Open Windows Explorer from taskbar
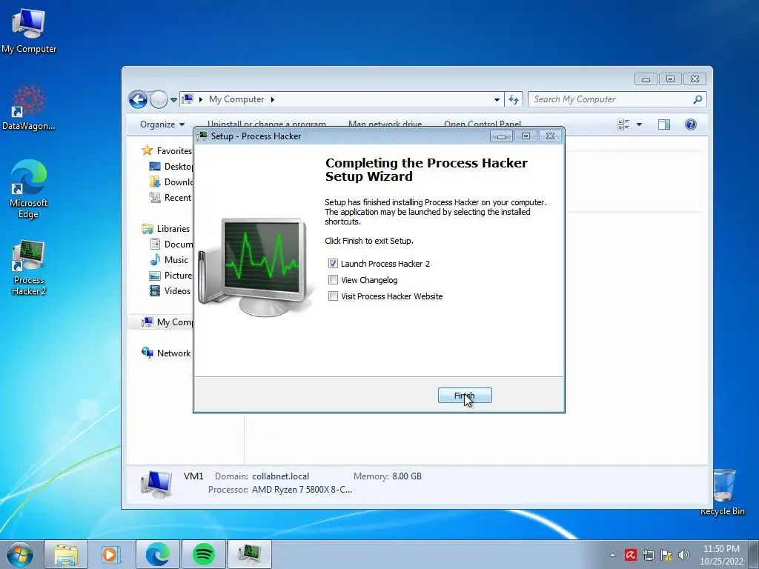This screenshot has width=759, height=569. pyautogui.click(x=66, y=554)
